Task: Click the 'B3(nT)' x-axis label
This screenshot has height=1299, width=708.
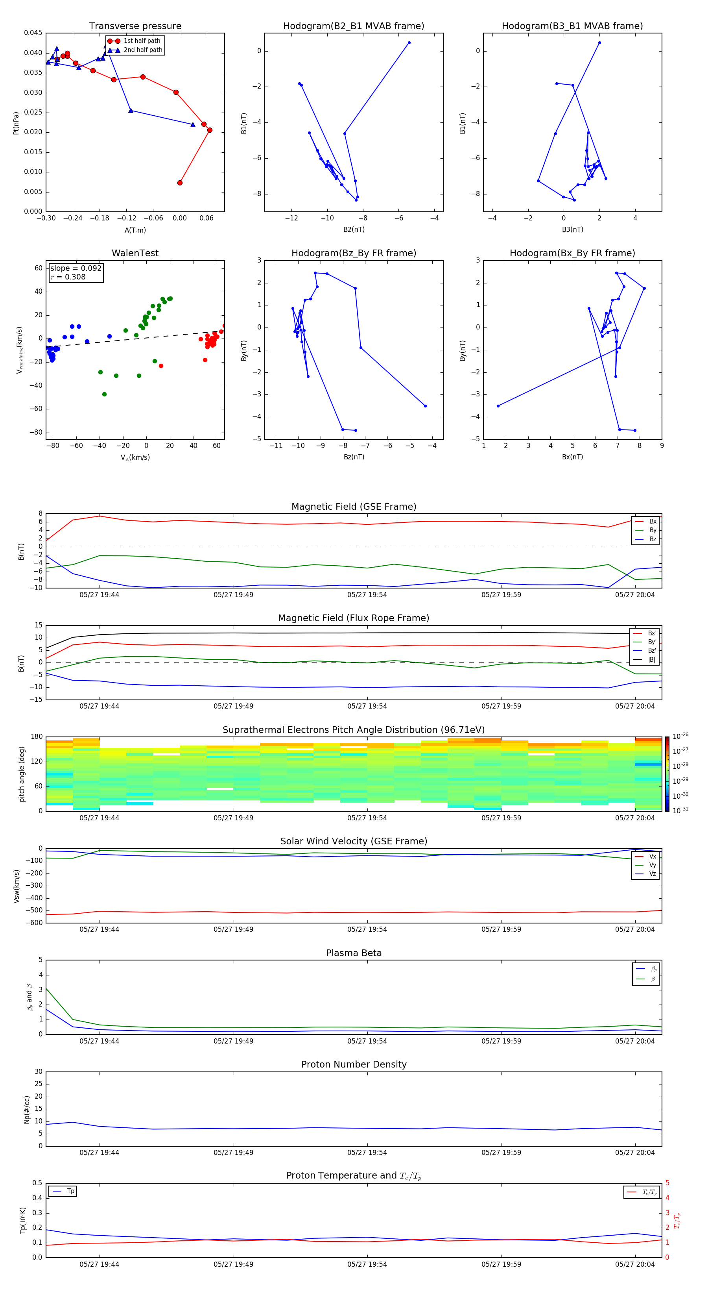Action: [x=572, y=229]
